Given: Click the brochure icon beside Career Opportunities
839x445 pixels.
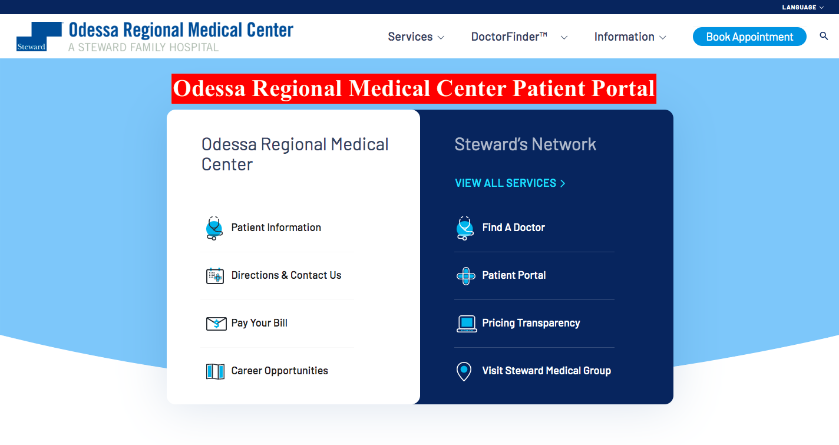Looking at the screenshot, I should click(215, 371).
